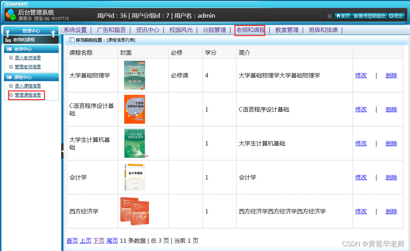Screen dimensions: 410x251
Task: Collapse the 课程中心 sidebar section
Action: [x=31, y=77]
